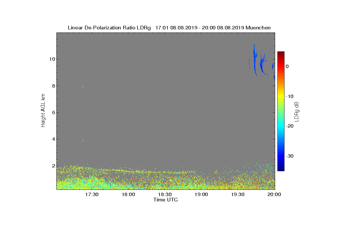Click the tallest blue cirrus streak near 10 km
Image resolution: width=340 pixels, height=226 pixels.
[255, 59]
